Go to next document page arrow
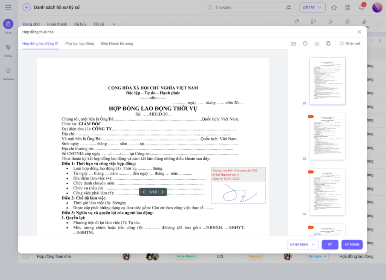The height and width of the screenshot is (280, 386). point(162,192)
